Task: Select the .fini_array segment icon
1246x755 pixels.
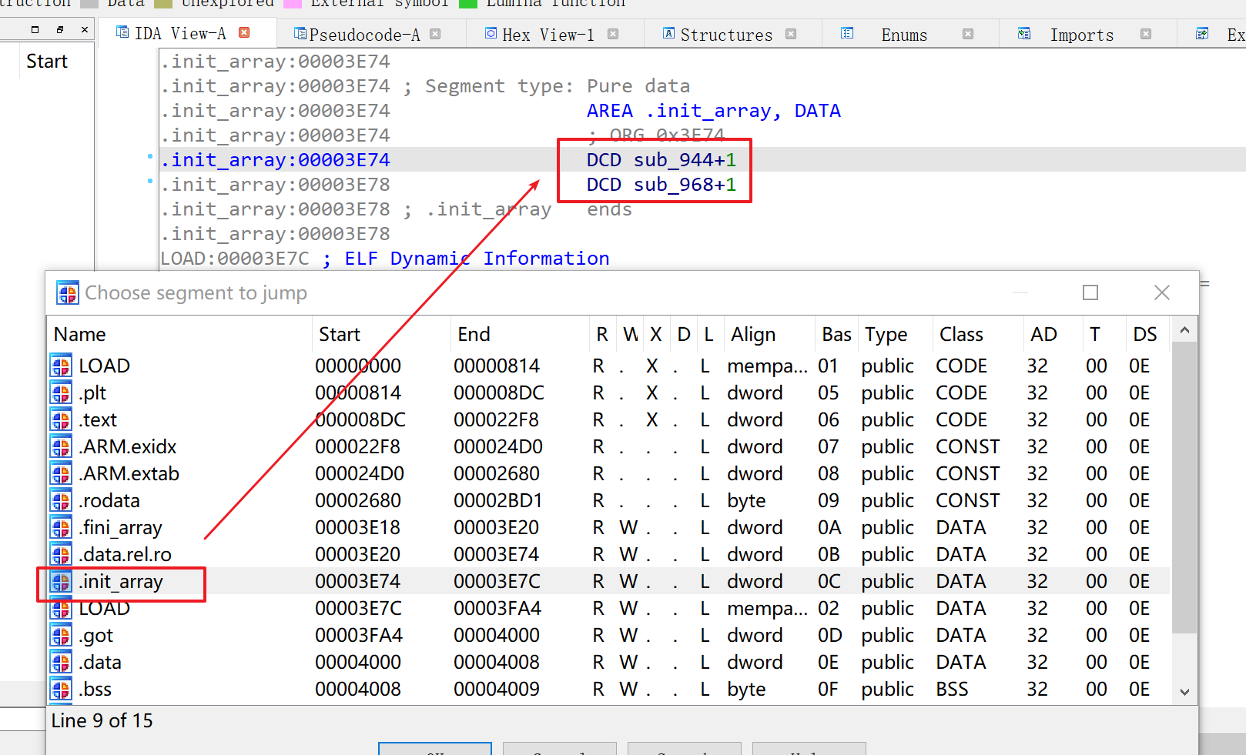Action: pyautogui.click(x=61, y=527)
